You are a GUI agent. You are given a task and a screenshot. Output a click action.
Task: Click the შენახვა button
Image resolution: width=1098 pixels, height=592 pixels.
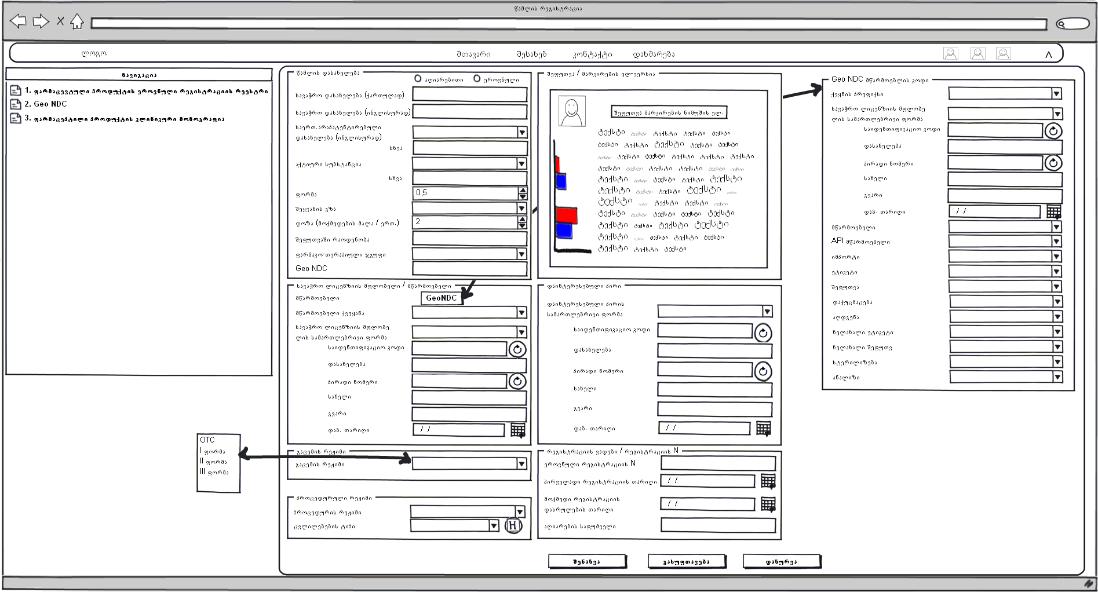pyautogui.click(x=586, y=561)
